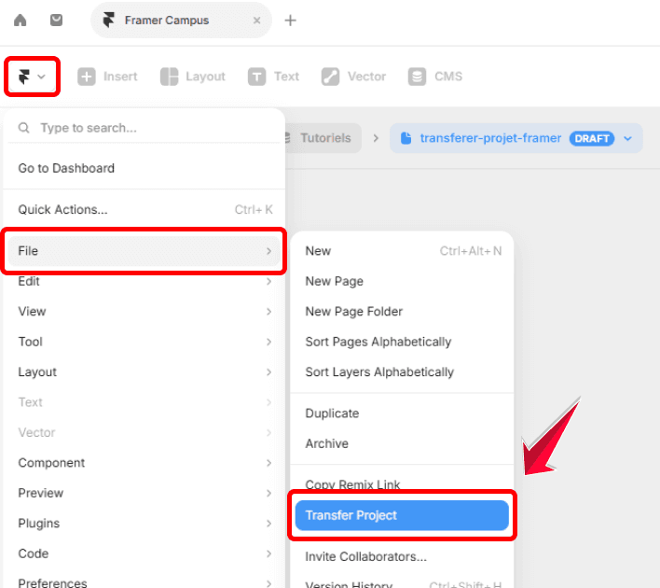Click the search magnifier icon
660x588 pixels.
point(24,128)
